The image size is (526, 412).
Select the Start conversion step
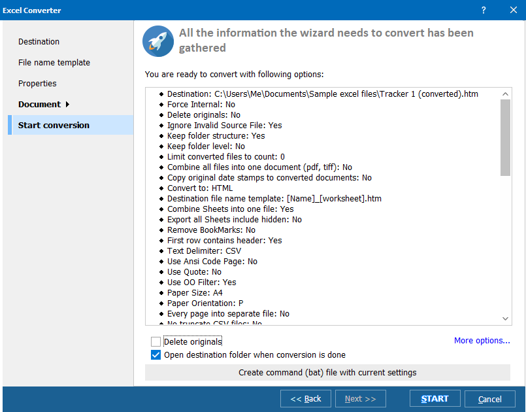(x=54, y=125)
